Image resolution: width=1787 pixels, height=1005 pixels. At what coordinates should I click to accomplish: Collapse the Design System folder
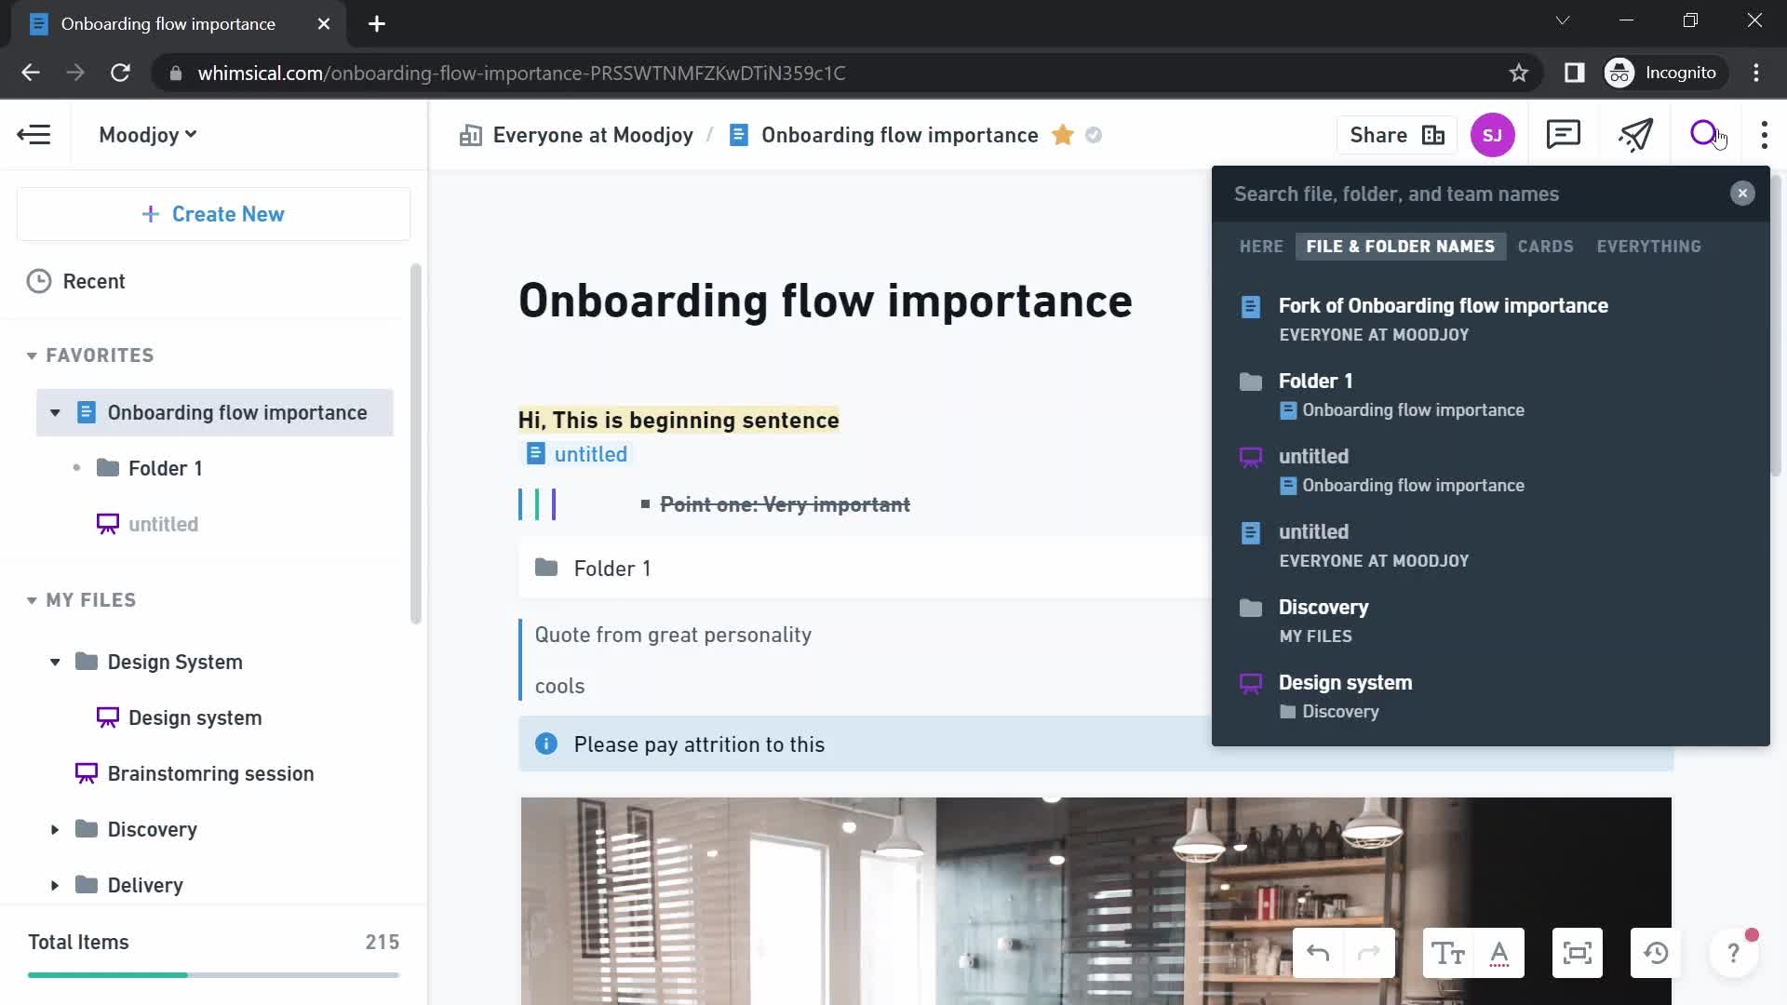click(54, 662)
